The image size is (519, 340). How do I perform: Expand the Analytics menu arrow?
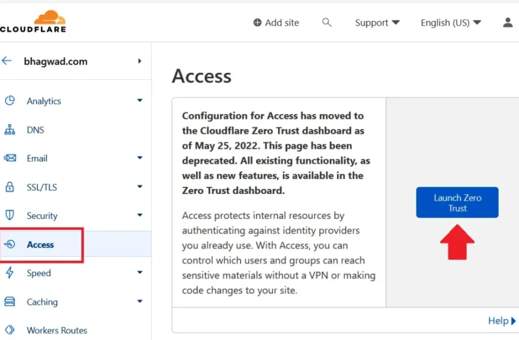click(x=140, y=100)
